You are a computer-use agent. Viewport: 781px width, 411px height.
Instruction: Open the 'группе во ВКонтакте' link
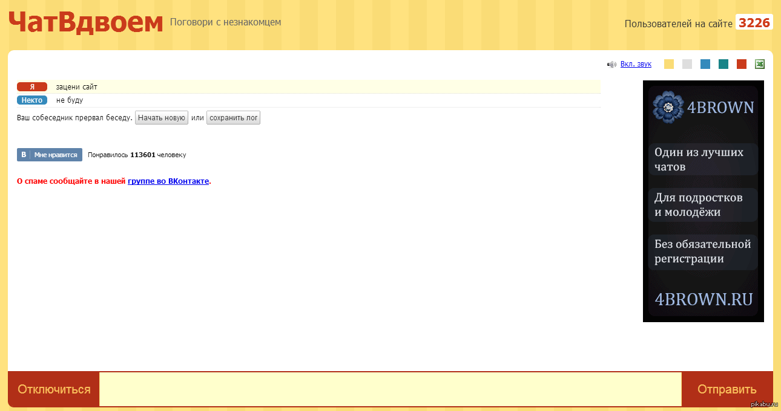168,181
